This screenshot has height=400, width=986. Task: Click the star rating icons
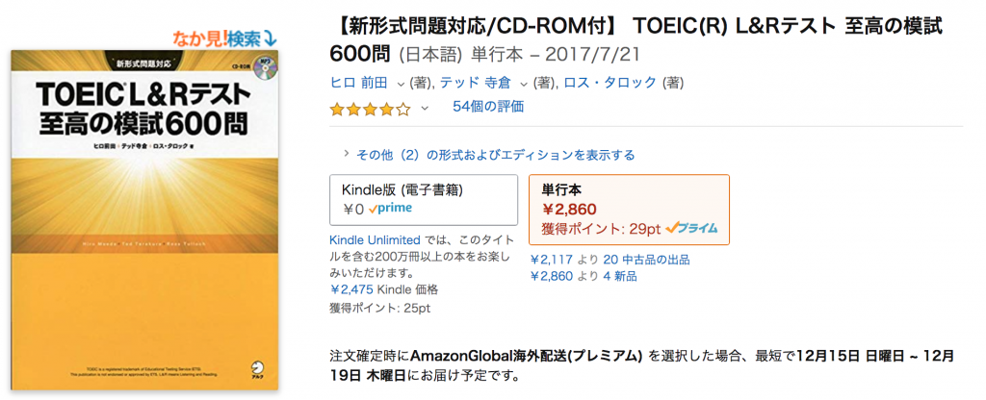click(x=371, y=110)
